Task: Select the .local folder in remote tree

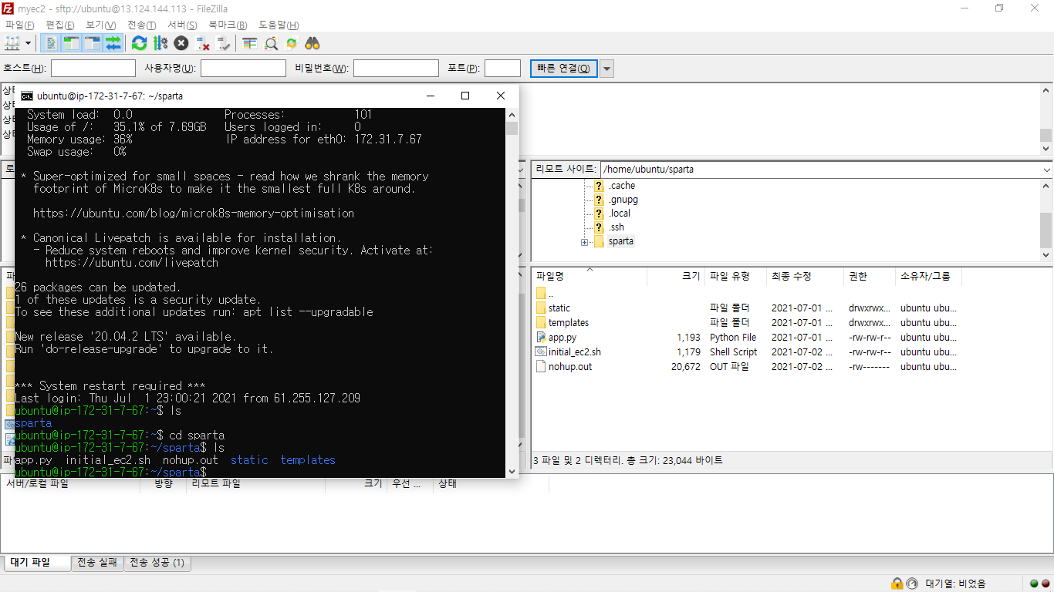Action: pos(620,214)
